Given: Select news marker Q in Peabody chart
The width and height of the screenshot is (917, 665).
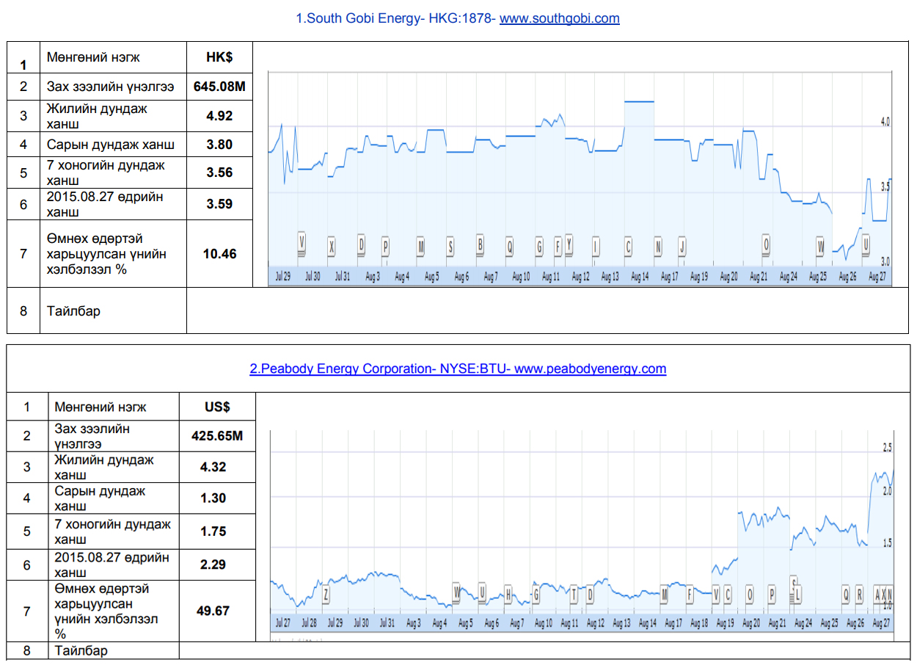Looking at the screenshot, I should pos(847,594).
